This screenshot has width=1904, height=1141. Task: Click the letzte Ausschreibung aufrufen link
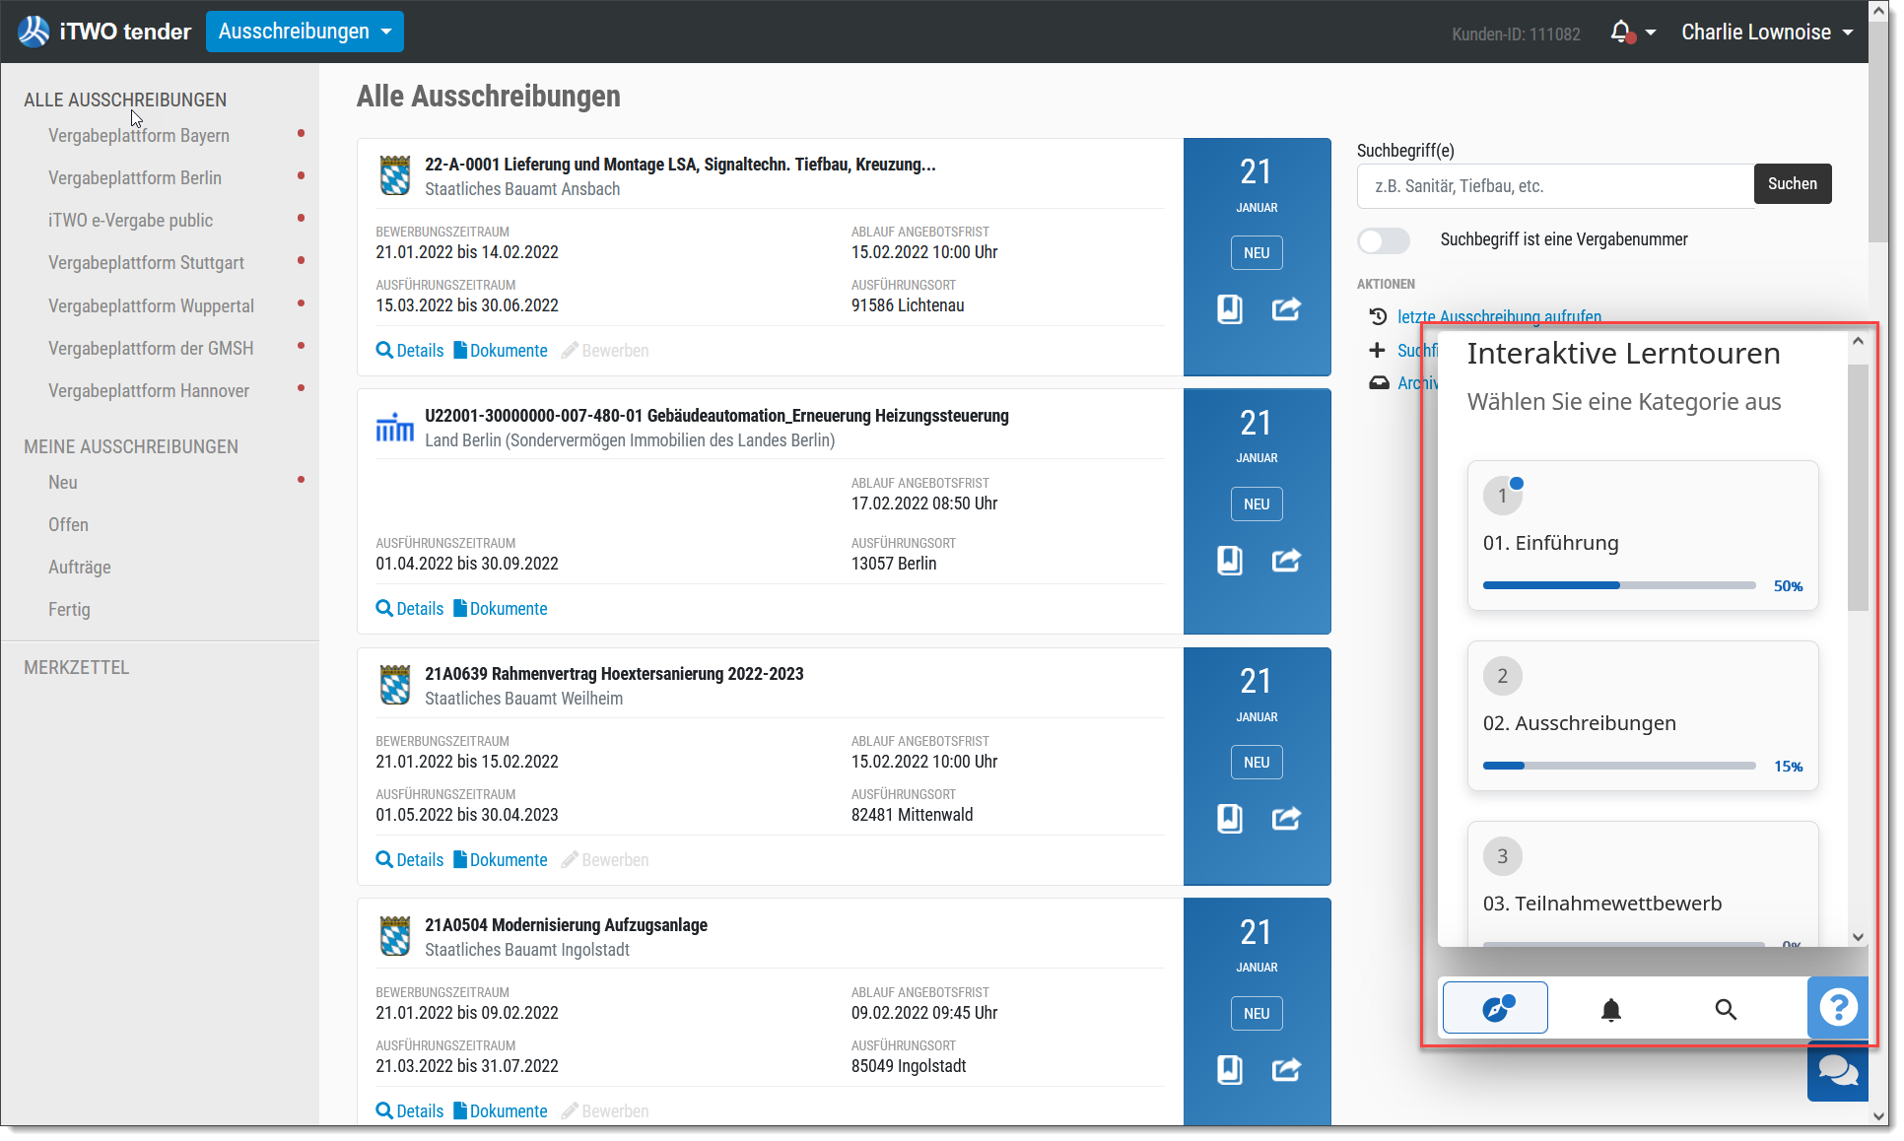1499,316
